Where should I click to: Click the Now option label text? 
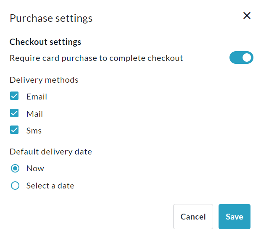35,168
